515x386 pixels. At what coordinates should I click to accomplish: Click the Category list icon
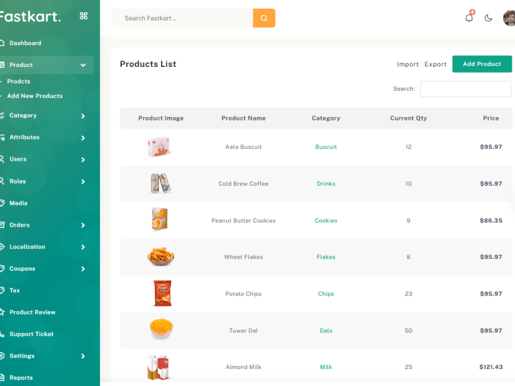coord(2,115)
